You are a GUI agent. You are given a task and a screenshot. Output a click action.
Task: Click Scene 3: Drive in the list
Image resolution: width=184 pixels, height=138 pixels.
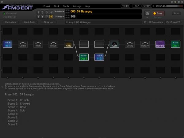pyautogui.click(x=17, y=107)
